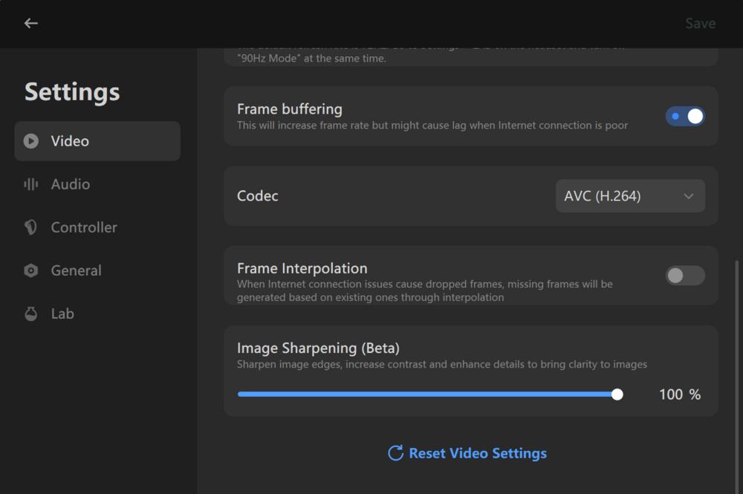Go to the General settings tab

pyautogui.click(x=76, y=270)
